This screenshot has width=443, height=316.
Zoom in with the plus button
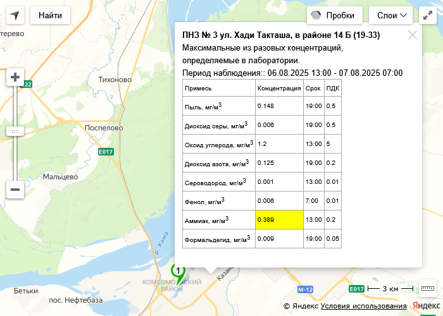15,78
